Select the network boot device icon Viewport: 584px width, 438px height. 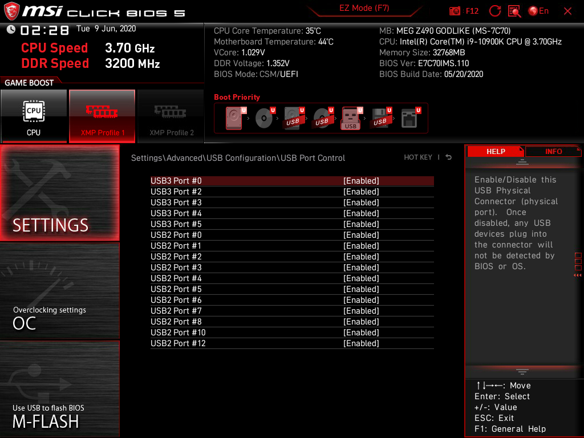pos(411,119)
